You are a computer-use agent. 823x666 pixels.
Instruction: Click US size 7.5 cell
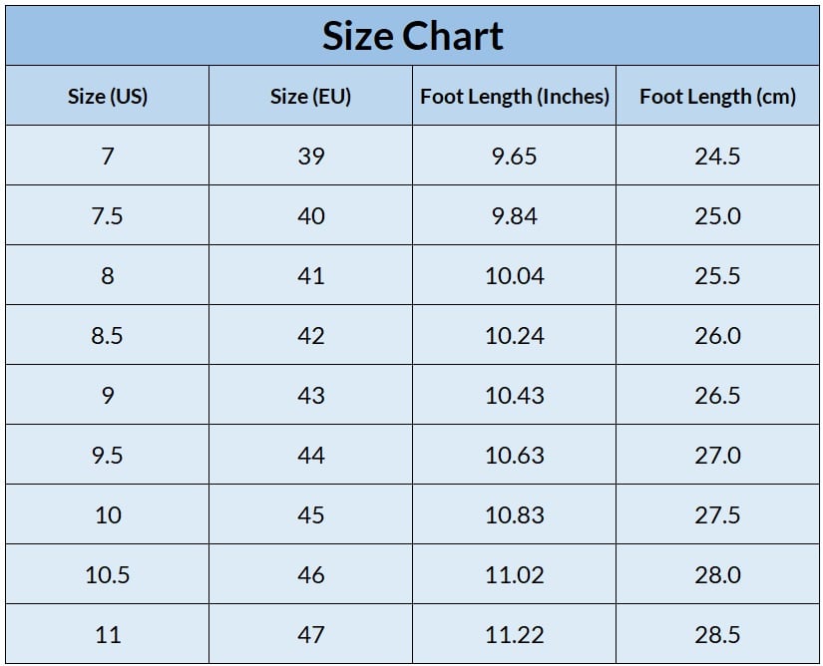pos(108,216)
